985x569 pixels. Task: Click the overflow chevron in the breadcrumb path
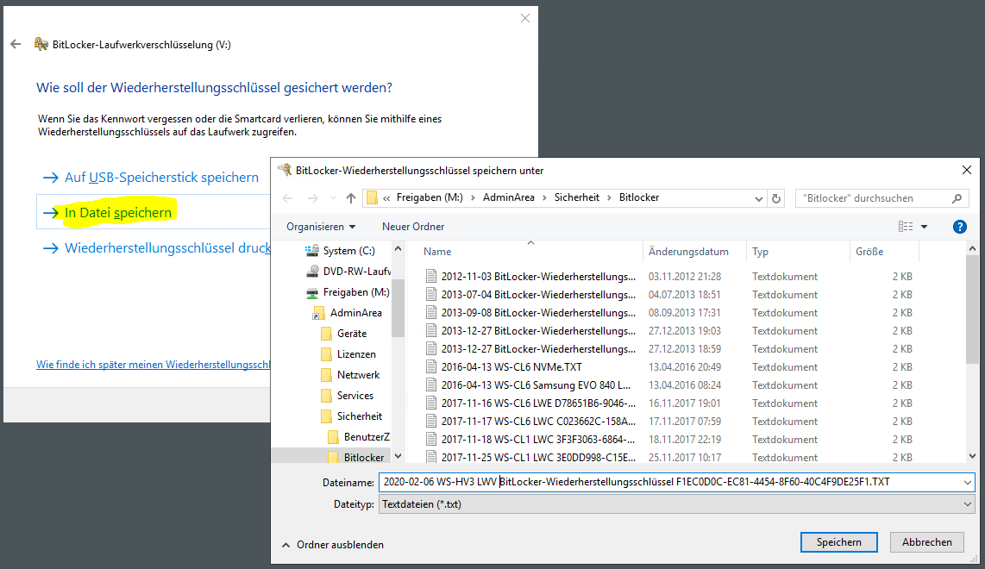pos(386,197)
